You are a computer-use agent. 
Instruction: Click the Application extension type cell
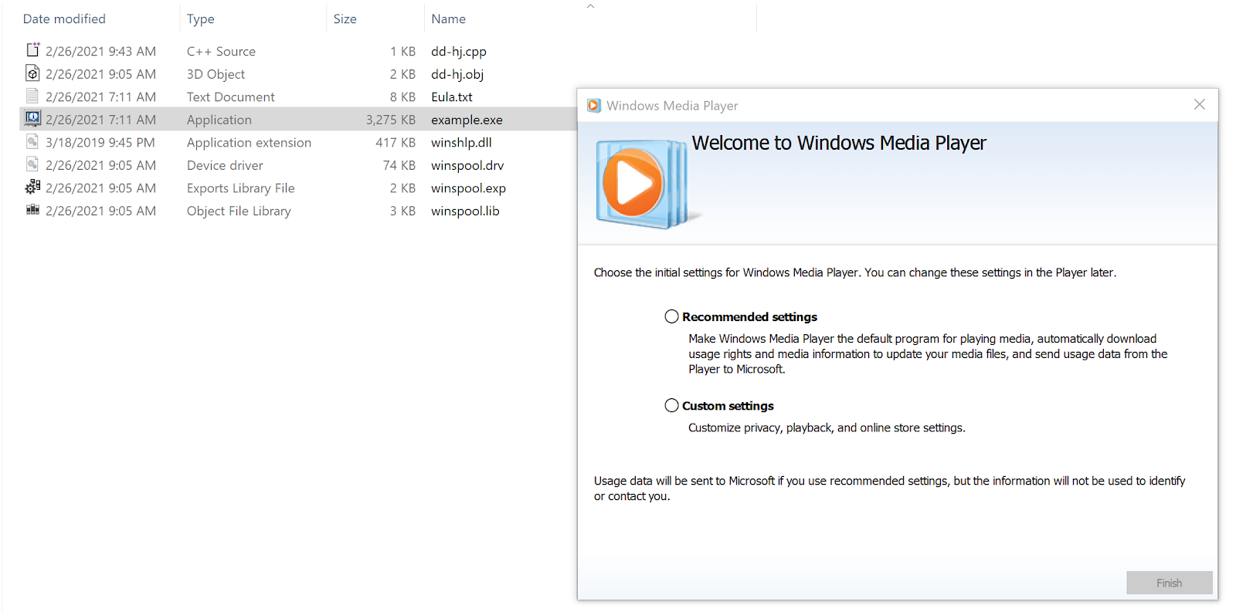(x=249, y=142)
